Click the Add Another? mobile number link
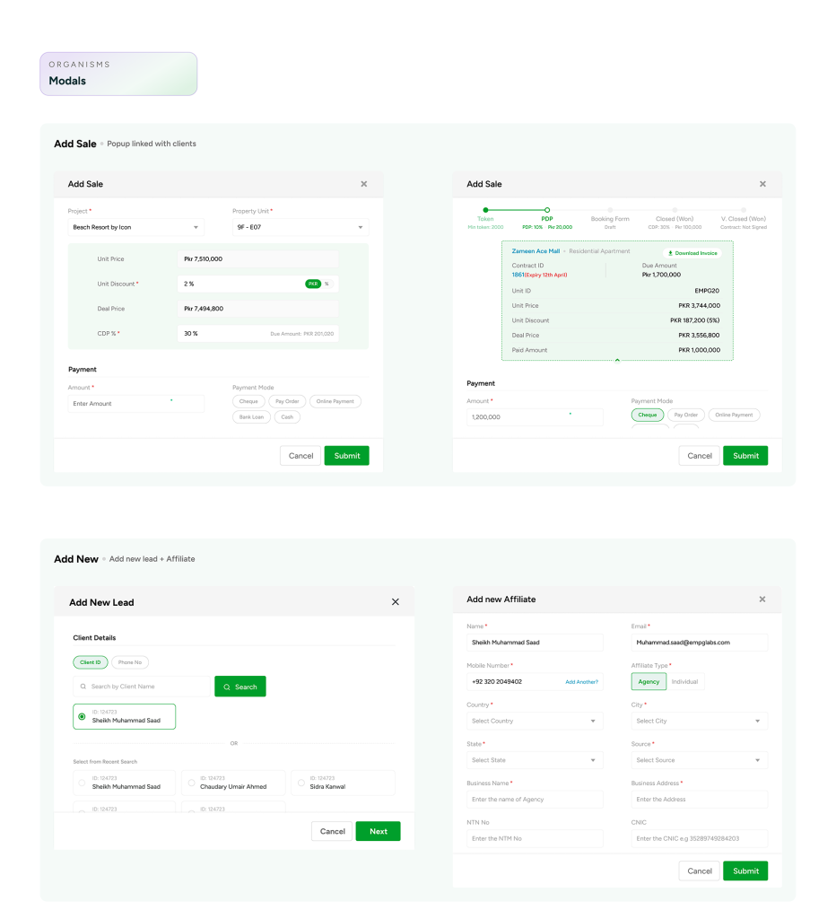The height and width of the screenshot is (919, 836). [x=581, y=682]
